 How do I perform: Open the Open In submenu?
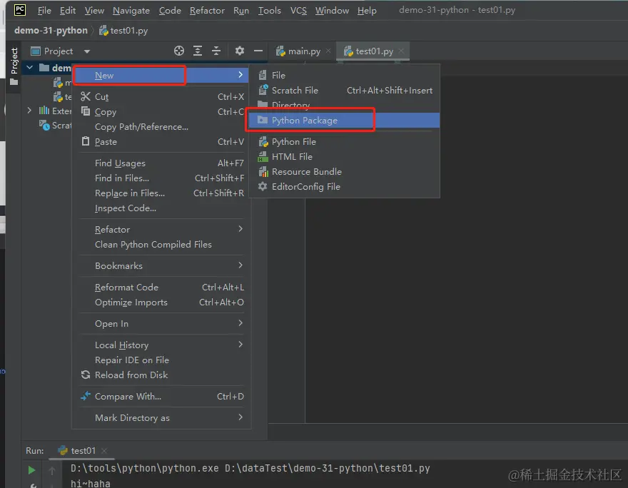click(x=162, y=323)
